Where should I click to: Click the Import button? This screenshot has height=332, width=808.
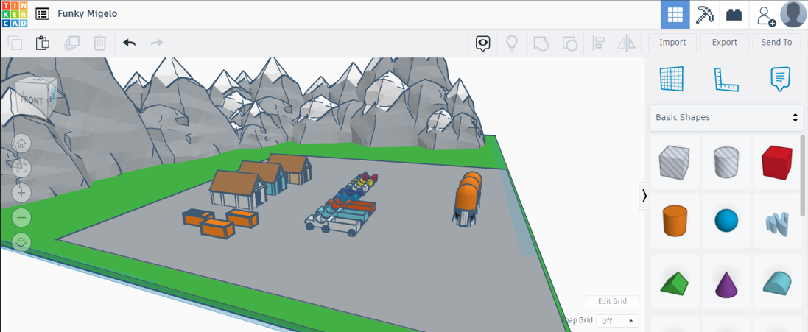click(x=672, y=42)
